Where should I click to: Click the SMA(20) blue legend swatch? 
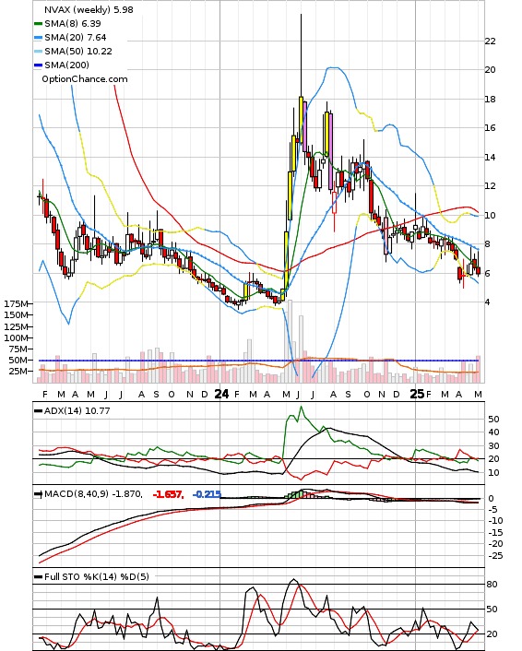point(38,38)
